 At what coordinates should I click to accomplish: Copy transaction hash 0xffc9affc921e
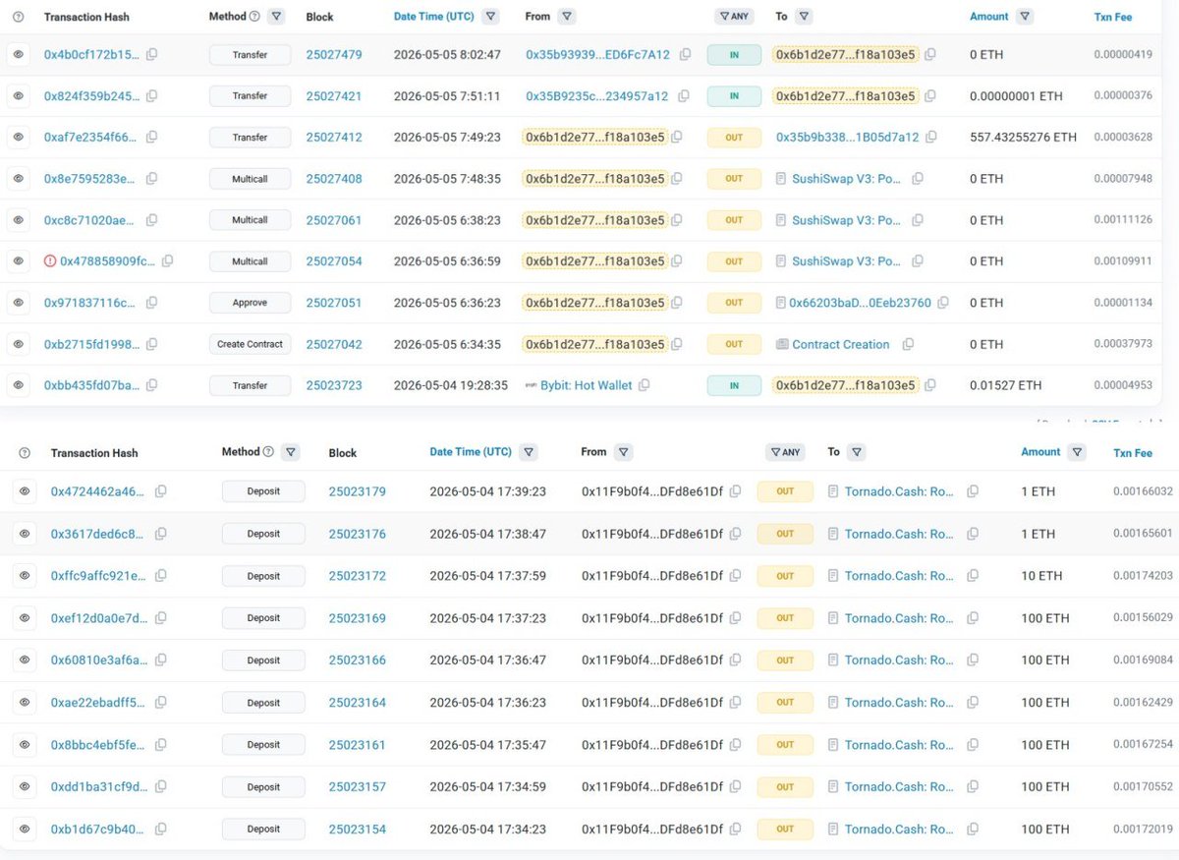160,576
